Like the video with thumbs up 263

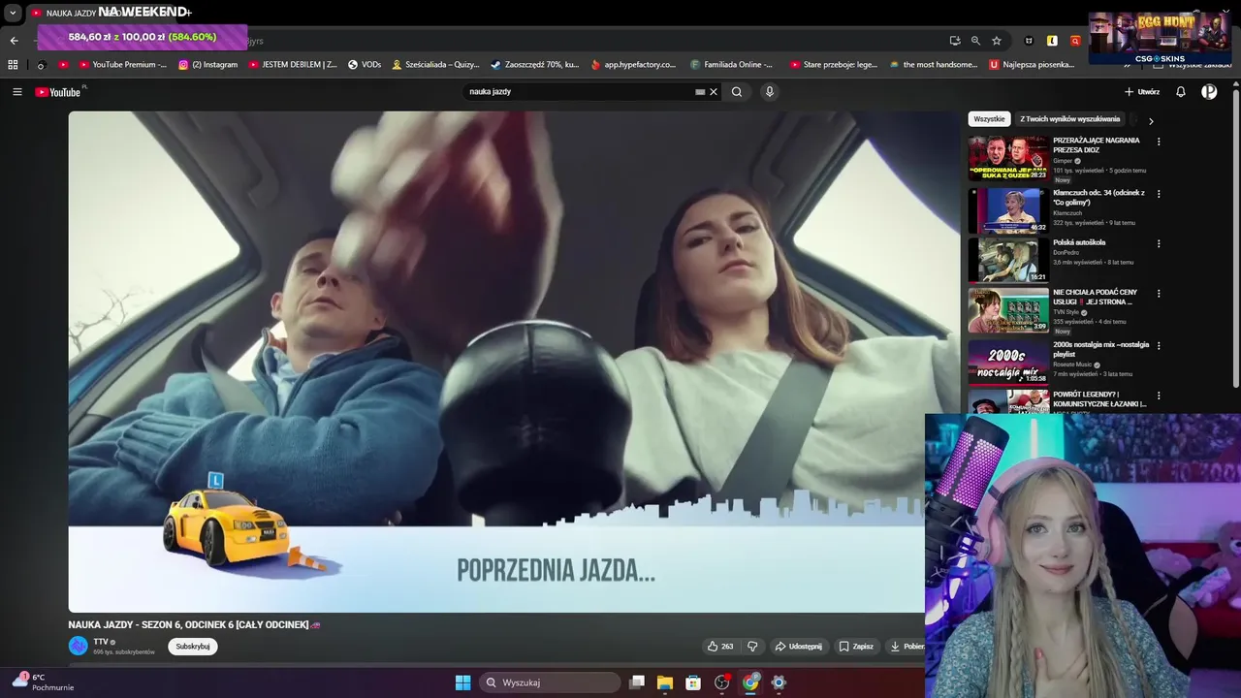pos(719,646)
